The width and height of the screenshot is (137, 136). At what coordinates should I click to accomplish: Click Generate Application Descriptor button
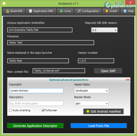(x=35, y=126)
